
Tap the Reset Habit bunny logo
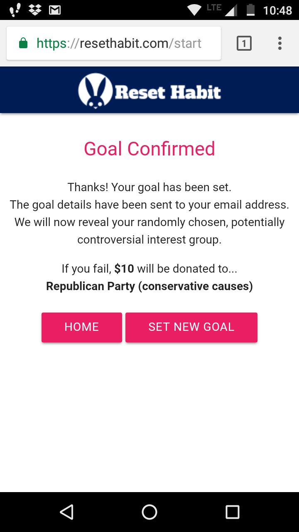click(x=95, y=91)
